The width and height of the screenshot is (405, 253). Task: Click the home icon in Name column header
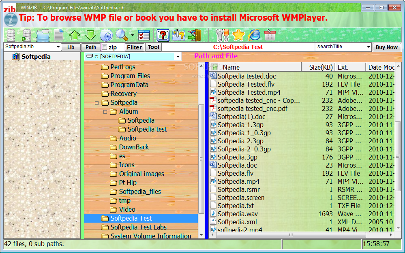click(215, 67)
